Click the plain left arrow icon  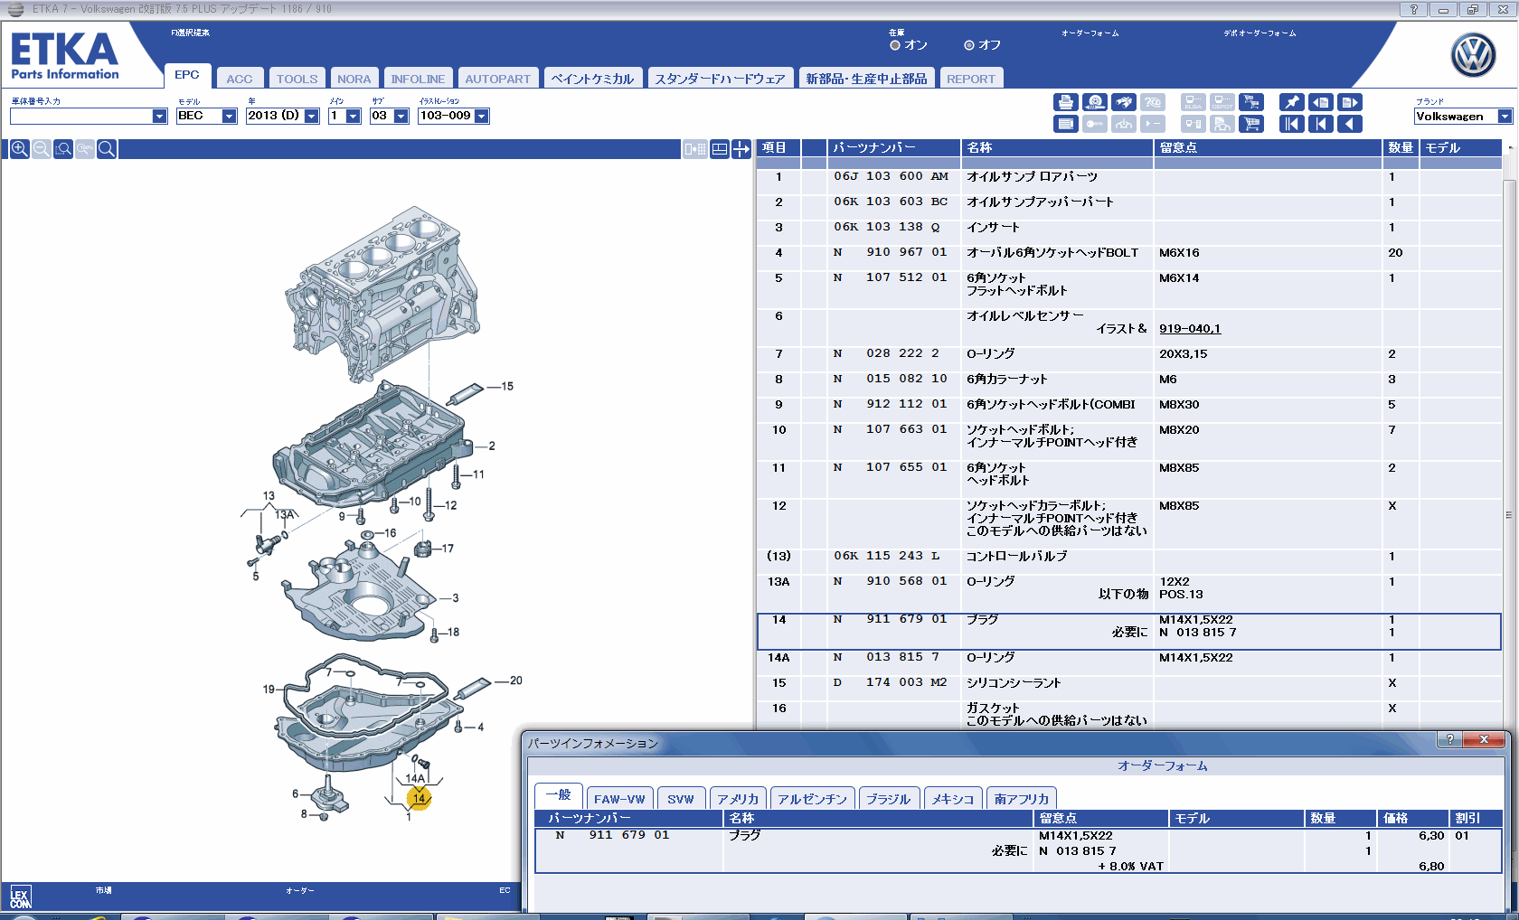[x=1350, y=124]
